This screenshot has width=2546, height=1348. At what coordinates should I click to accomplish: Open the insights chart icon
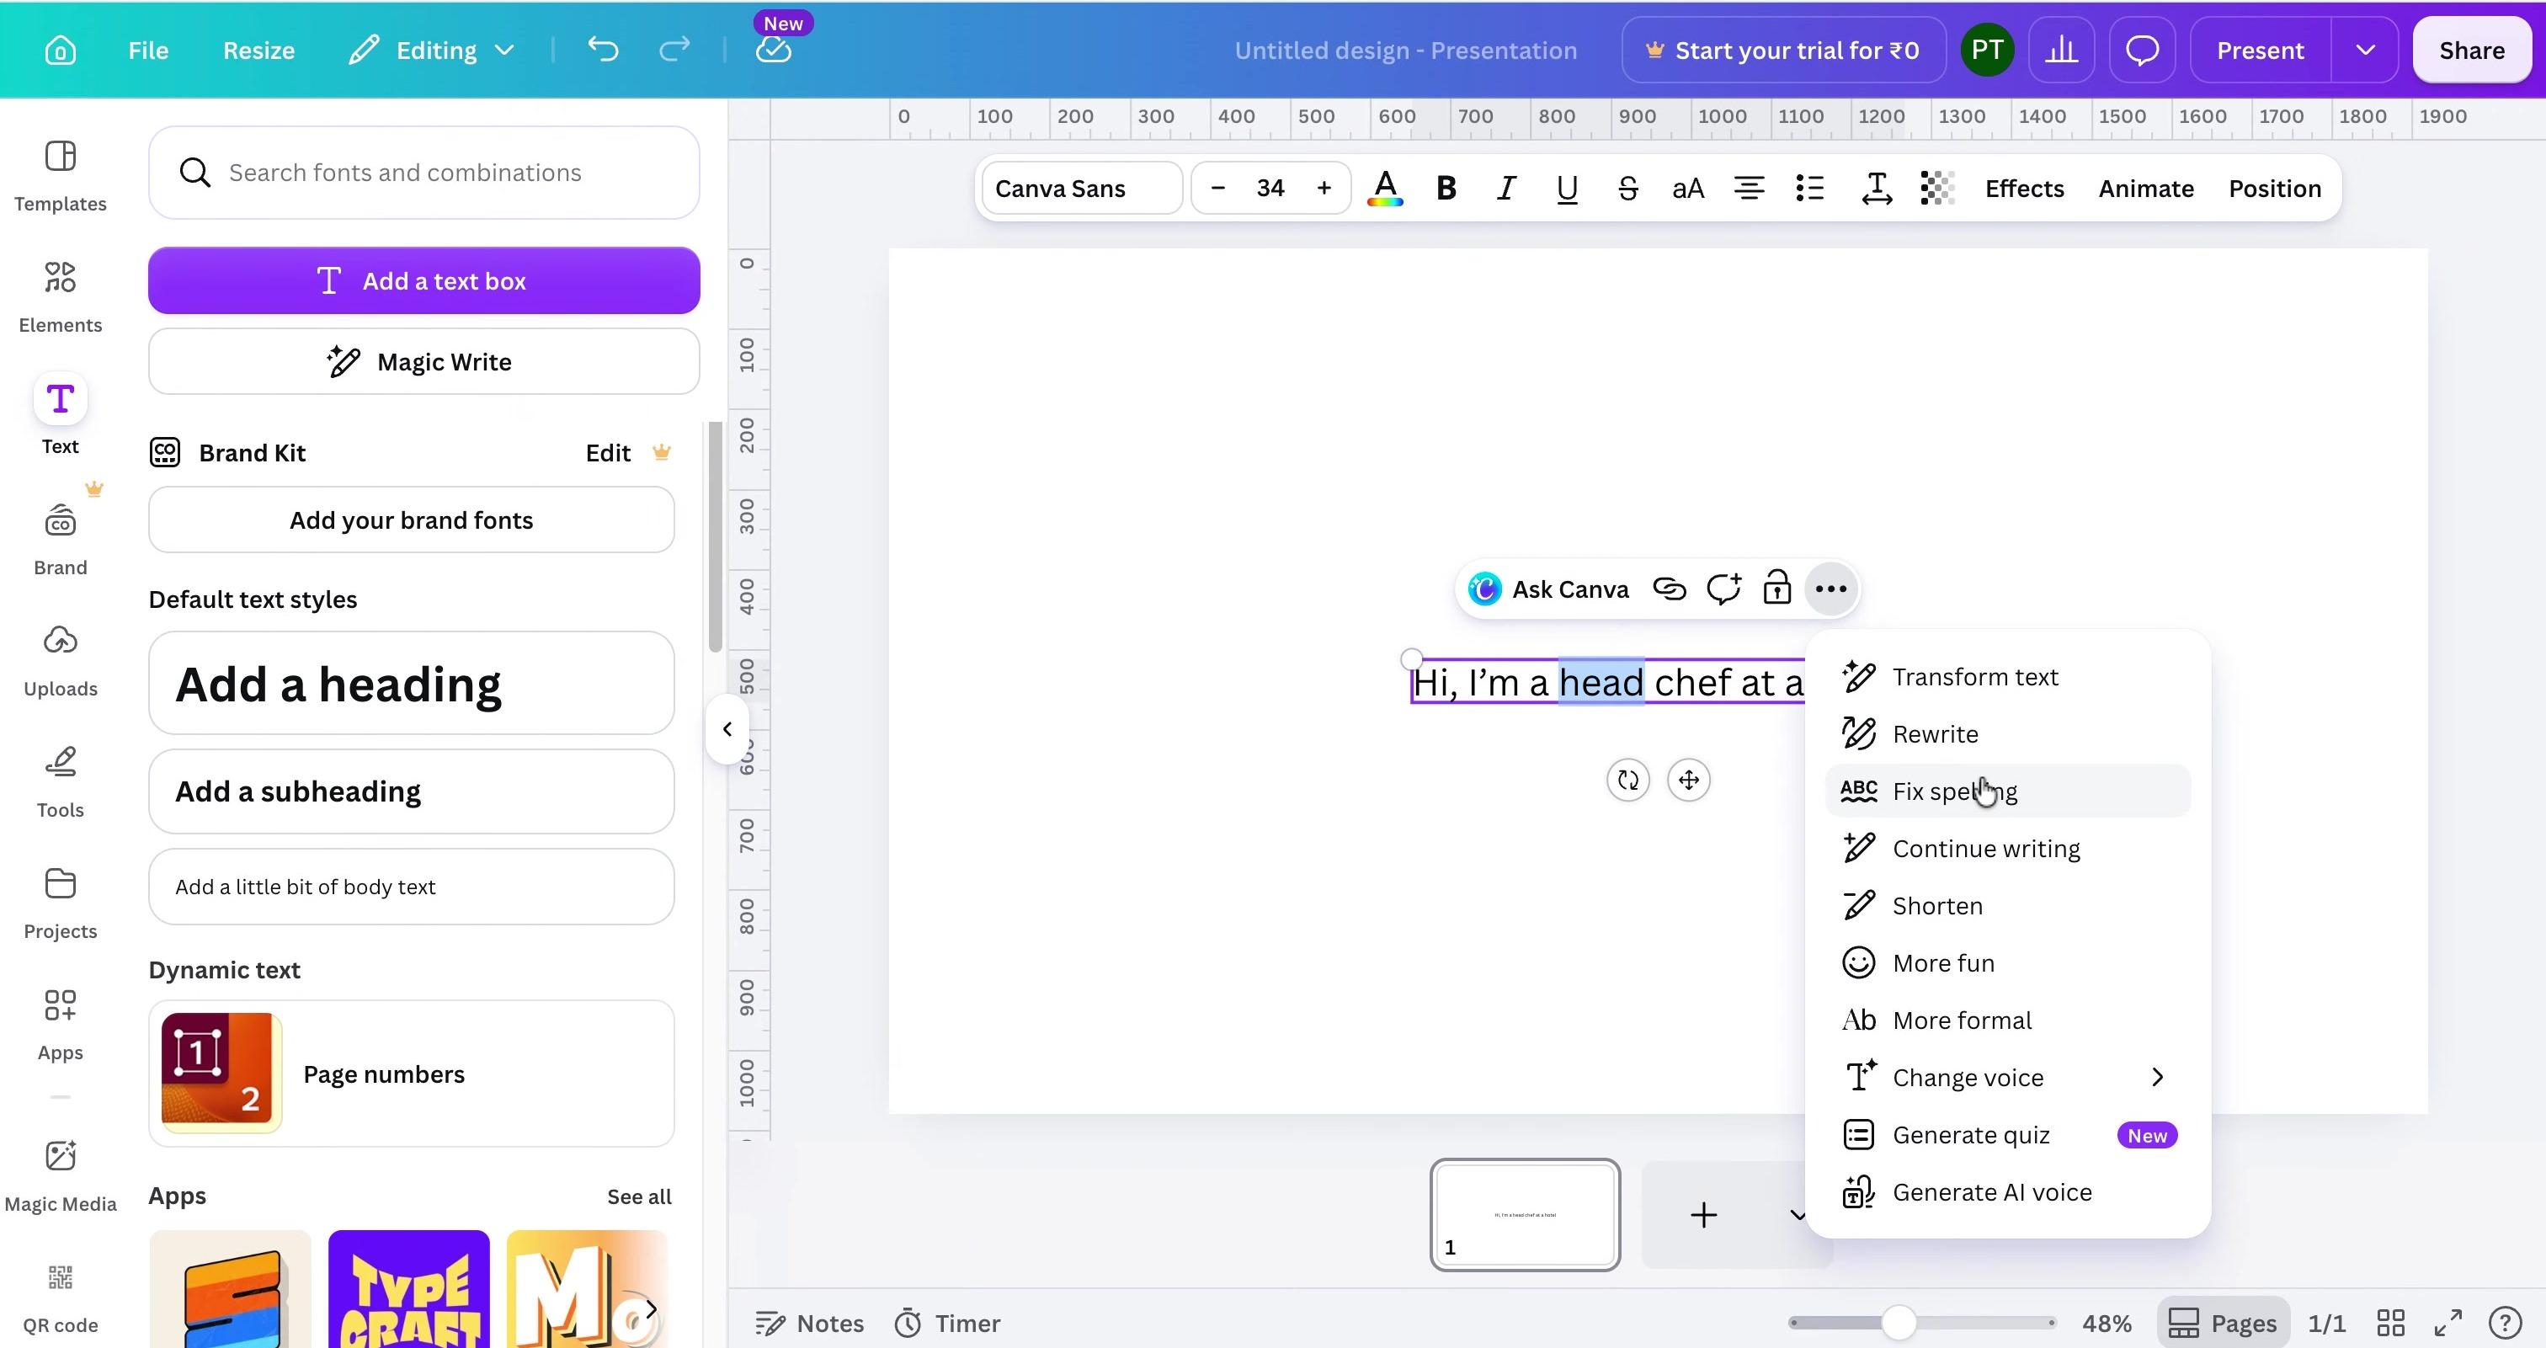pyautogui.click(x=2061, y=51)
